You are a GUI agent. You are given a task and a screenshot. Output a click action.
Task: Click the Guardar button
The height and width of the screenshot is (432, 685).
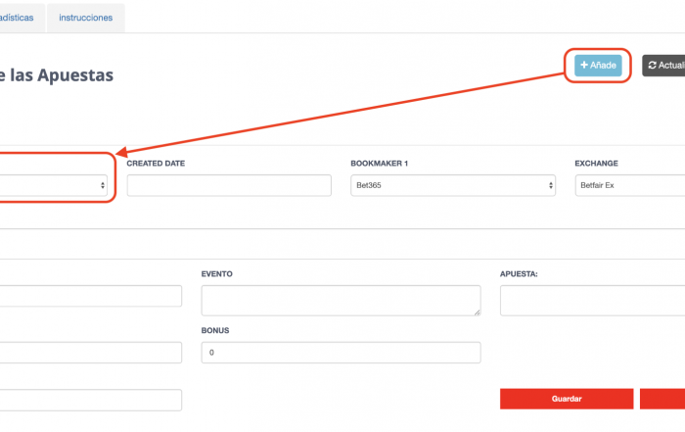coord(567,399)
